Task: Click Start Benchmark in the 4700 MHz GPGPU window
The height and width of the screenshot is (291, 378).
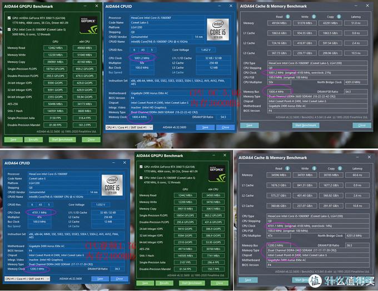Action: point(192,283)
